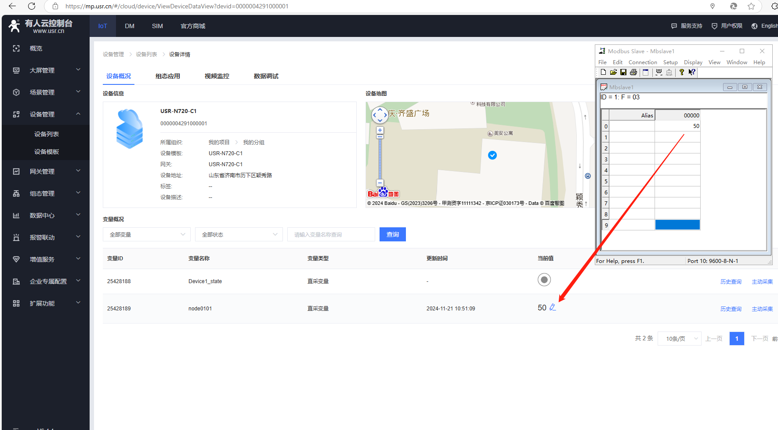This screenshot has width=778, height=430.
Task: Click browser reload icon
Action: [32, 6]
